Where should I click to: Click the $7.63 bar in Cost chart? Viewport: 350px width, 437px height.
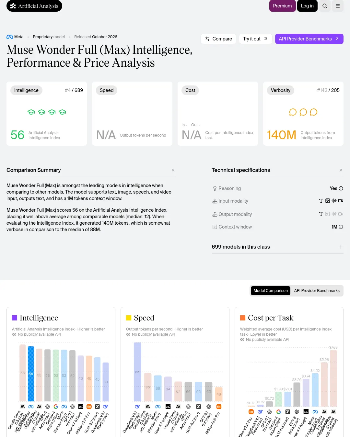pos(333,378)
